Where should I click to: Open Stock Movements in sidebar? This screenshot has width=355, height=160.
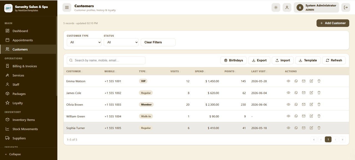28,129
